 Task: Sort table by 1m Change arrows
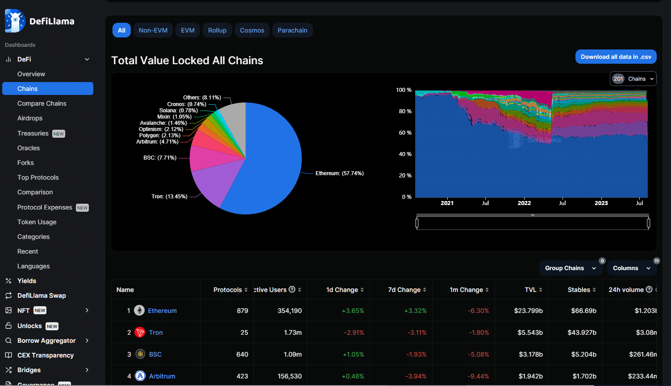click(x=487, y=290)
